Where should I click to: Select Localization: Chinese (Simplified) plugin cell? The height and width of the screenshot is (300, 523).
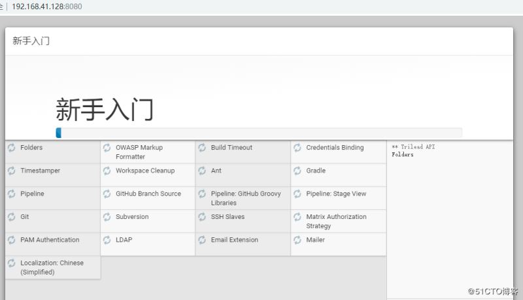(x=52, y=267)
